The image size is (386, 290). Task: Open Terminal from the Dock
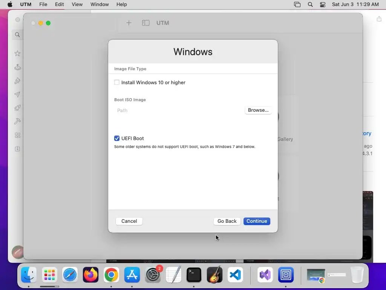(194, 275)
